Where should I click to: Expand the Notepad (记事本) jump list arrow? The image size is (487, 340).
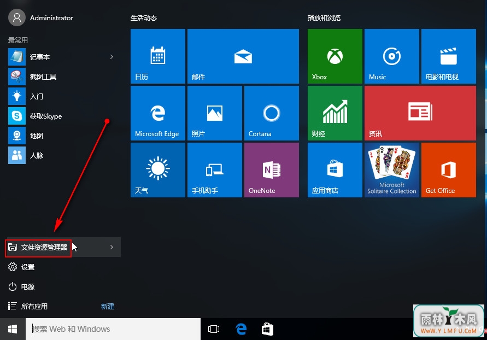point(112,57)
